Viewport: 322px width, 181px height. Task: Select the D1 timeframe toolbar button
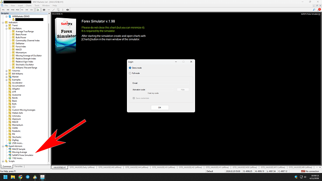32,10
